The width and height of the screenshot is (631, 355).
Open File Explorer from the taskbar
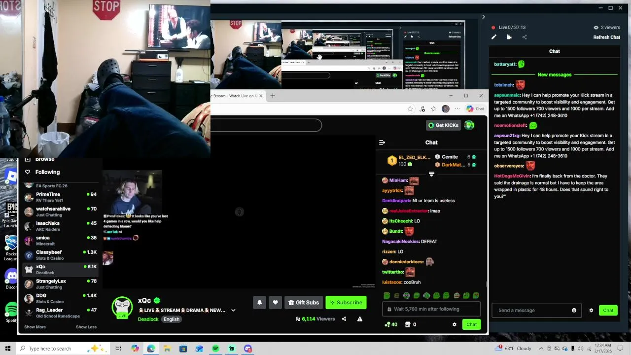pyautogui.click(x=167, y=349)
